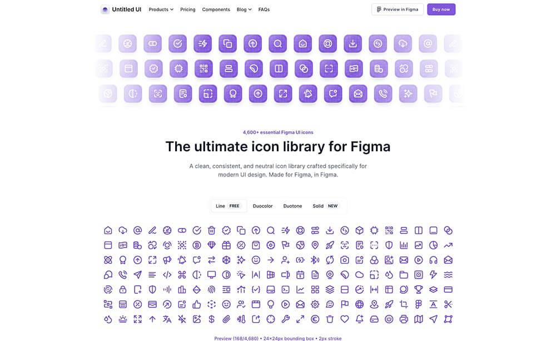Click the trash can icon in the grid
556x341 pixels.
coord(212,230)
